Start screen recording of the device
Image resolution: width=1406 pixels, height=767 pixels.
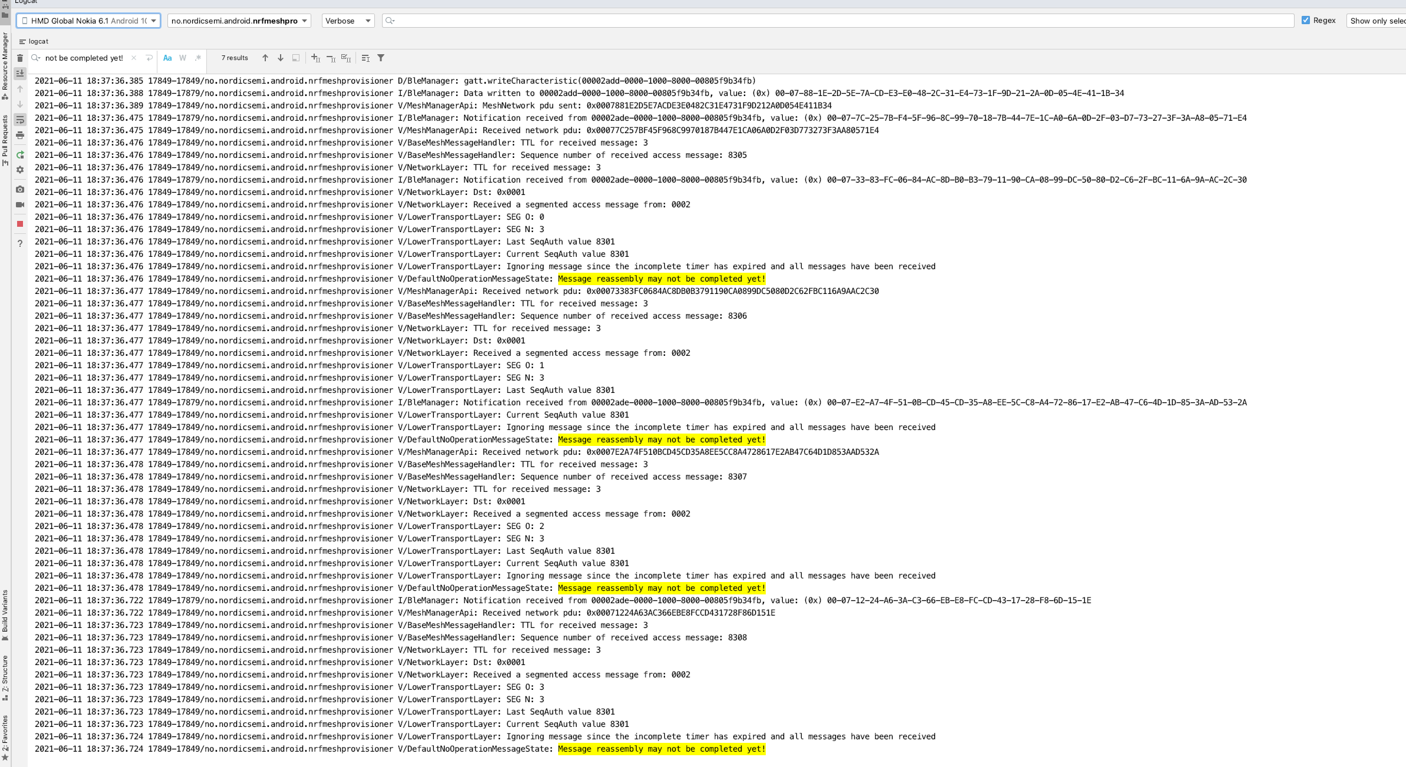pyautogui.click(x=20, y=204)
